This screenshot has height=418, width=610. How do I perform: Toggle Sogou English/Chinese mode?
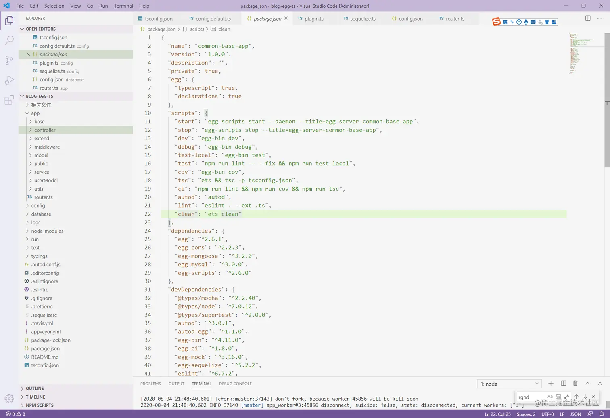[x=505, y=22]
